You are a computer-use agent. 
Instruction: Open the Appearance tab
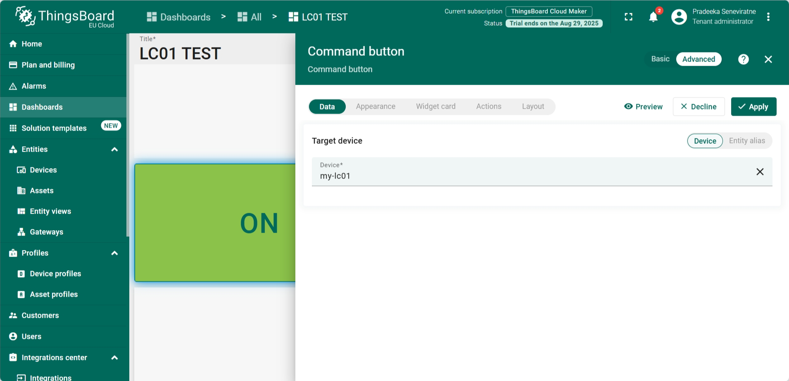tap(375, 107)
